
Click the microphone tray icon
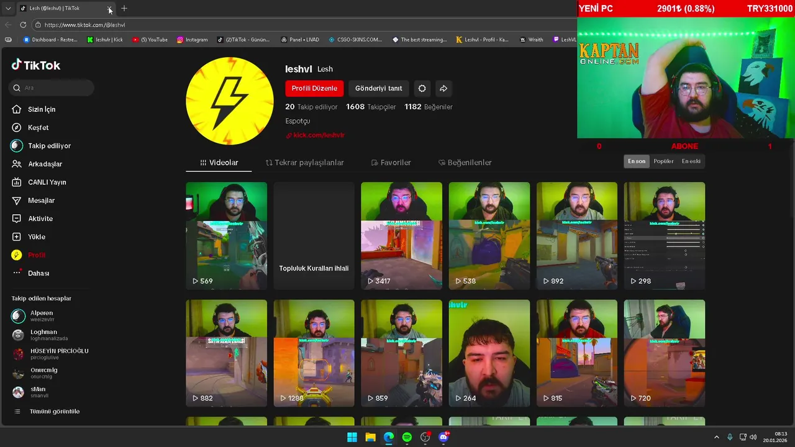point(730,437)
